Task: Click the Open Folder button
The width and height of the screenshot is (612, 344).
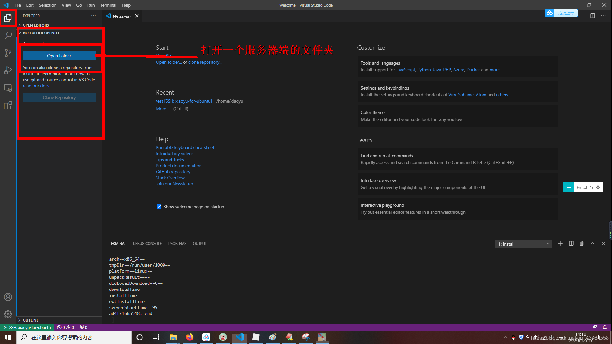Action: tap(59, 55)
